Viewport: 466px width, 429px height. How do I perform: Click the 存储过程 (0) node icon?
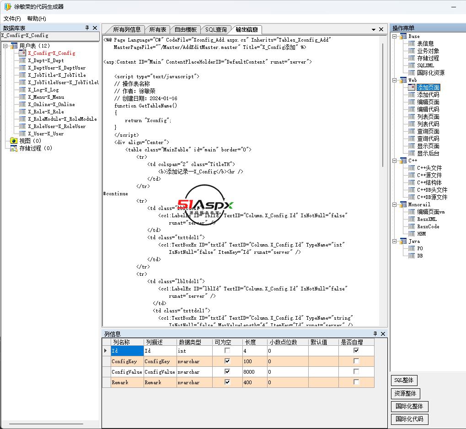click(x=14, y=148)
